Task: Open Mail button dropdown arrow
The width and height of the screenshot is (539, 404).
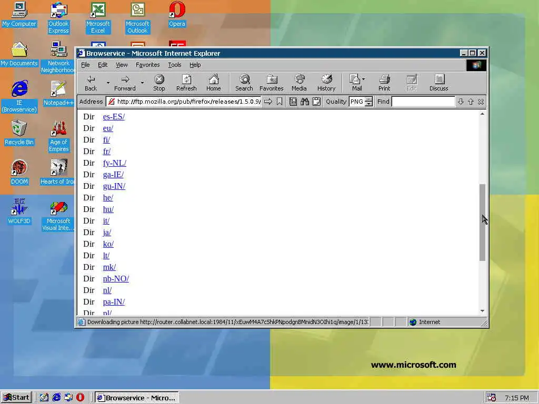Action: tap(364, 79)
